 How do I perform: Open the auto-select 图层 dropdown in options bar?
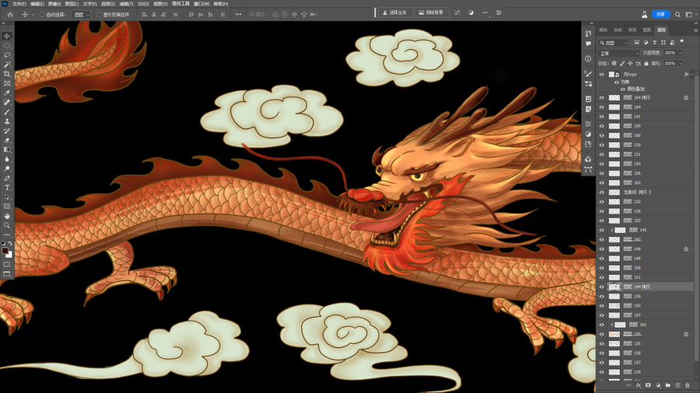point(81,14)
